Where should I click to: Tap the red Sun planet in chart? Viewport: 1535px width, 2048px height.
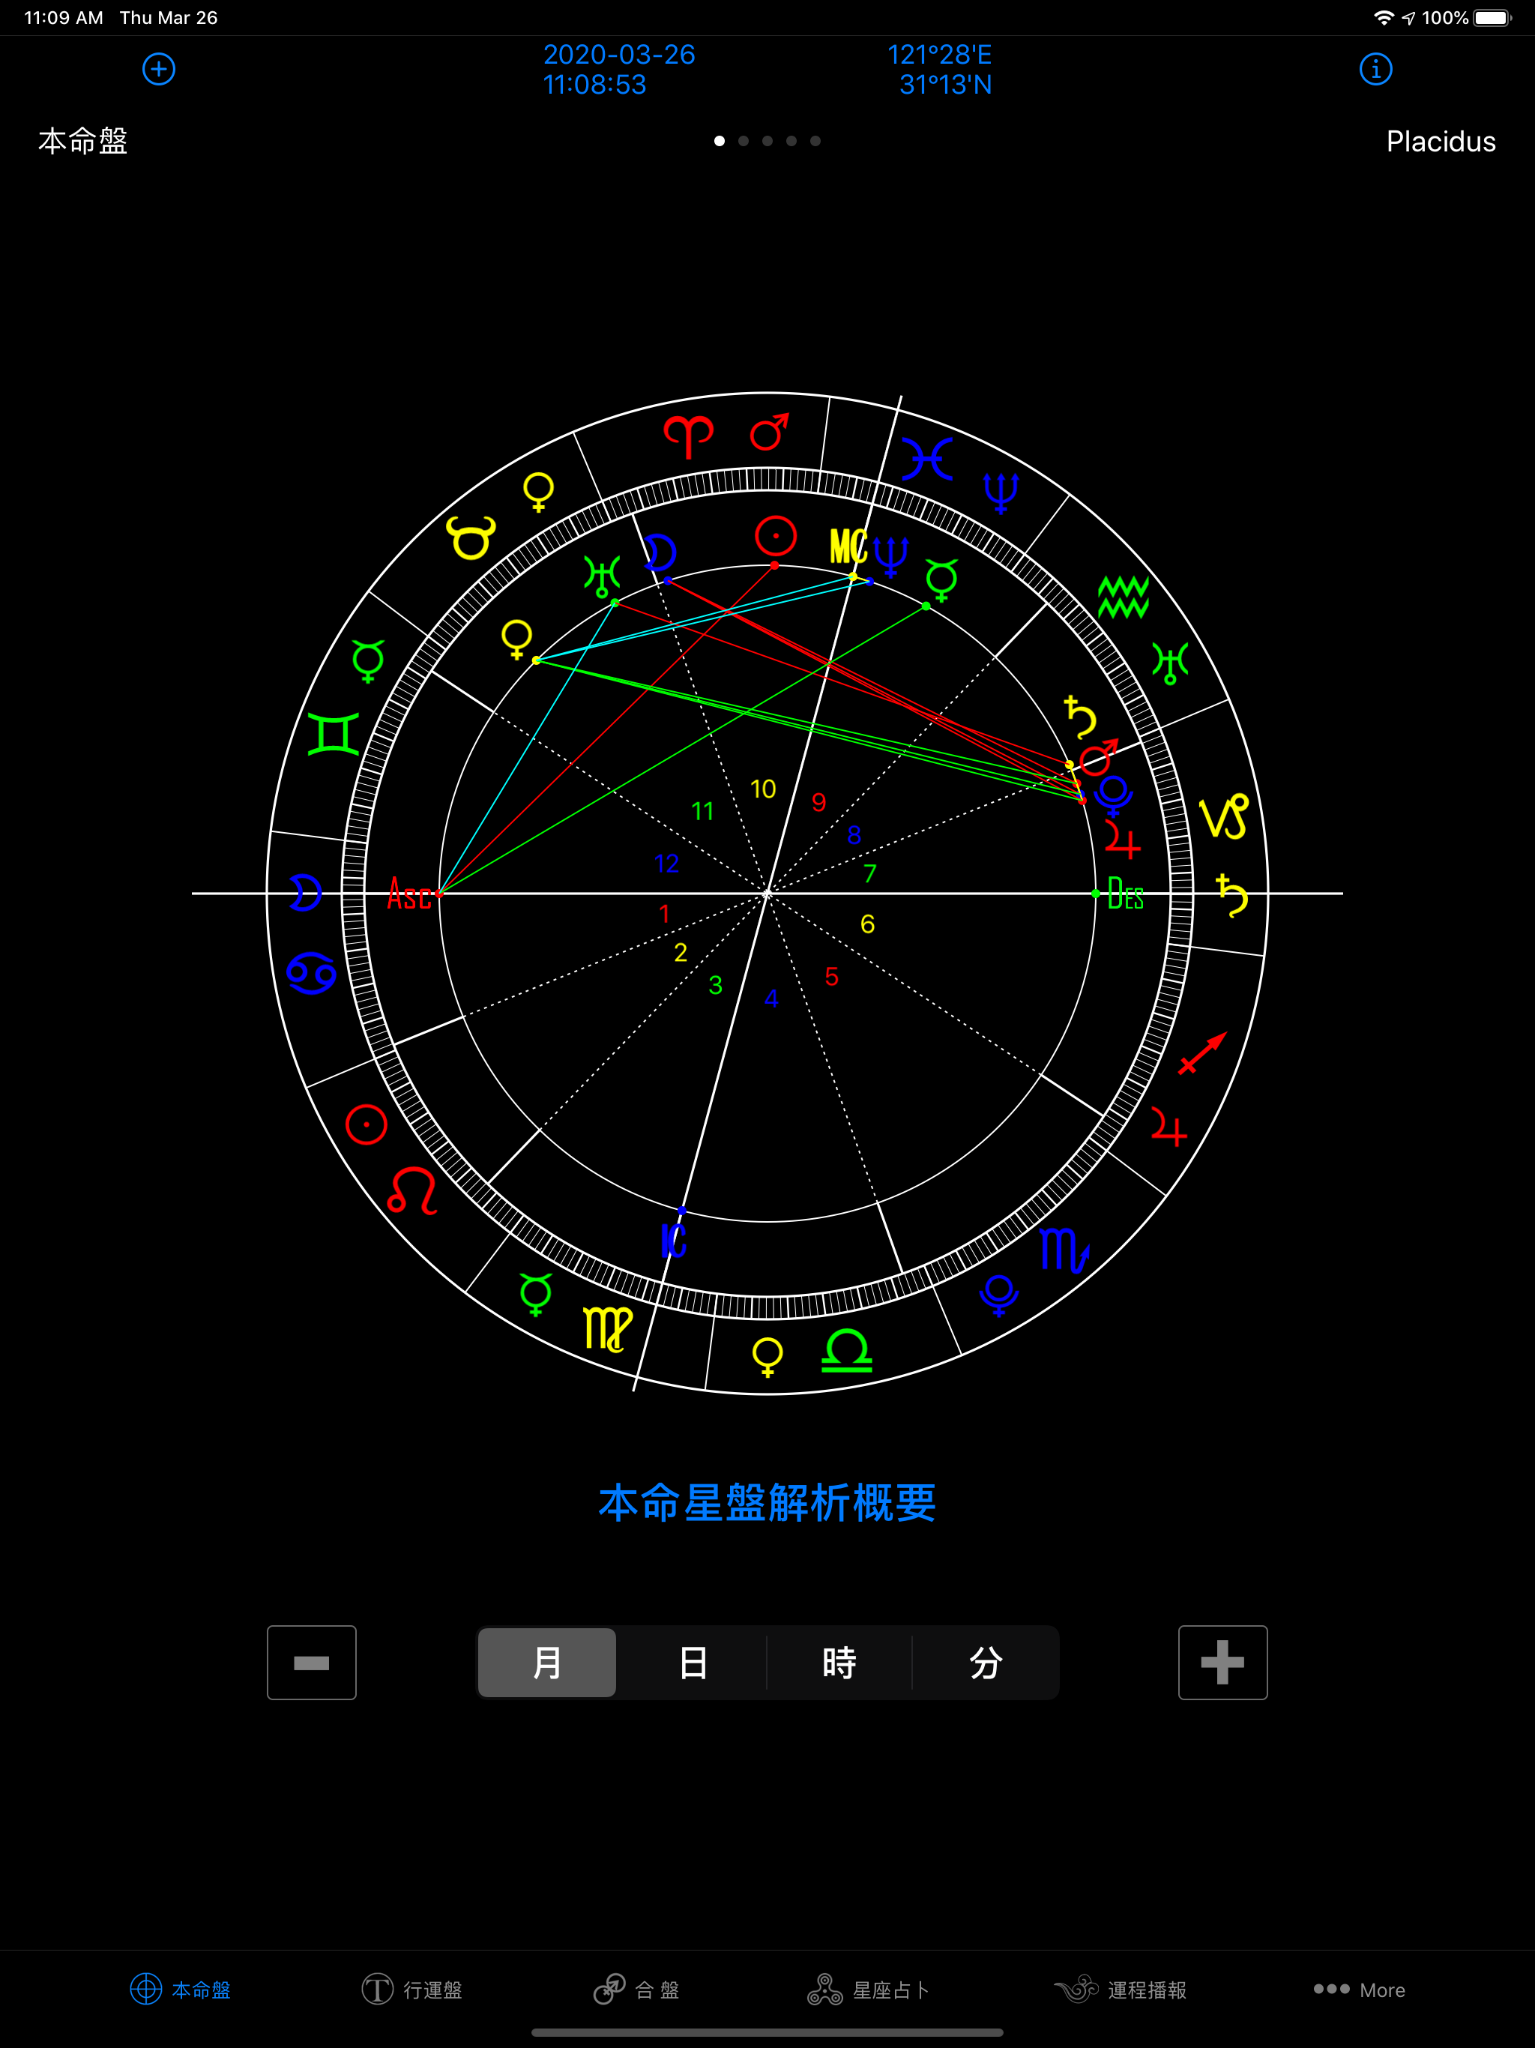[x=776, y=536]
